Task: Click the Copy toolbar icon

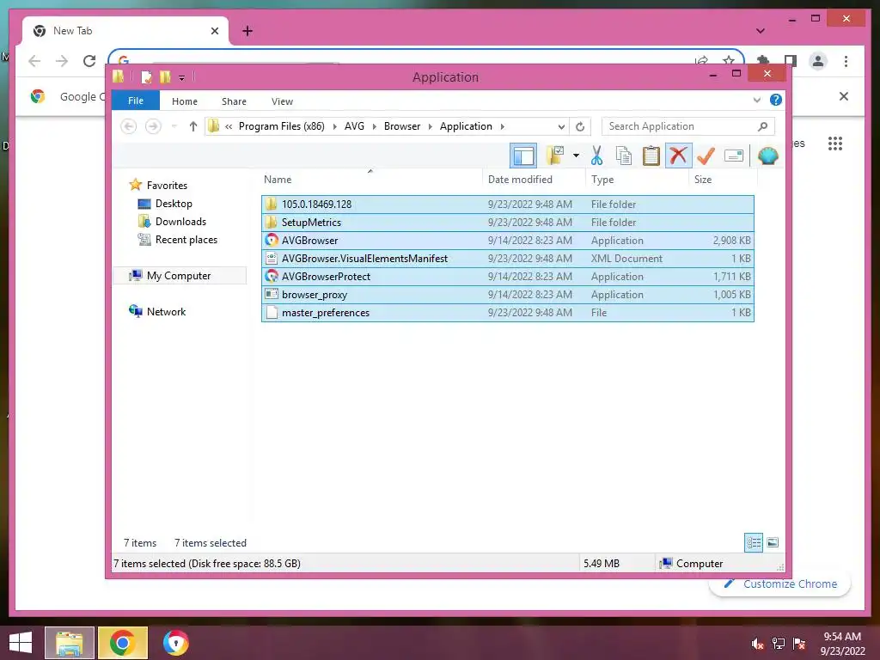Action: [x=624, y=156]
